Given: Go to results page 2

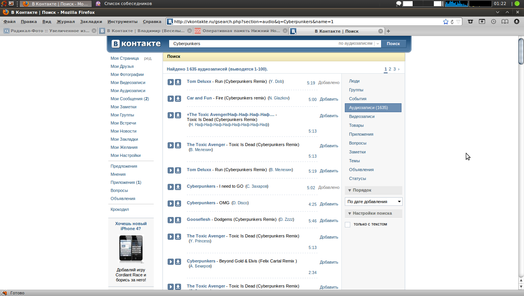Looking at the screenshot, I should [x=390, y=69].
